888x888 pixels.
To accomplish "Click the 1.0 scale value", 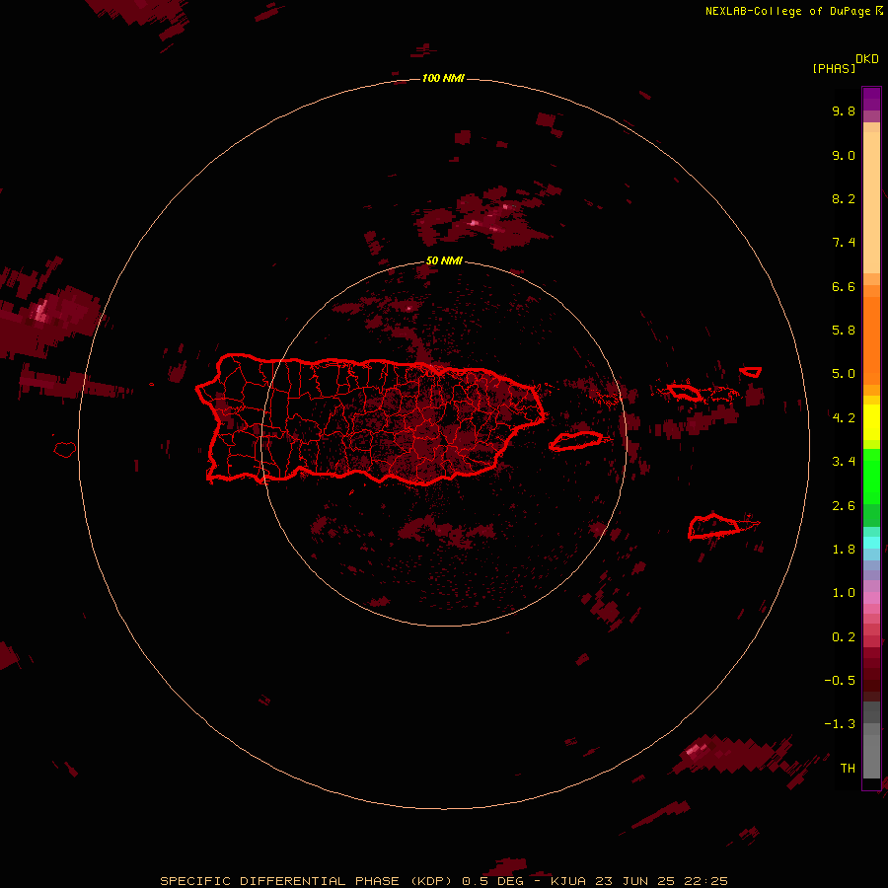I will tap(844, 593).
